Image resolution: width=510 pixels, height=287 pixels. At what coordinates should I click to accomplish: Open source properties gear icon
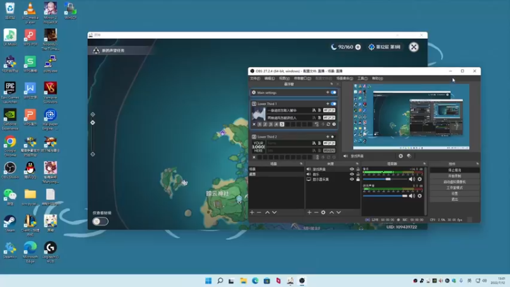[323, 212]
